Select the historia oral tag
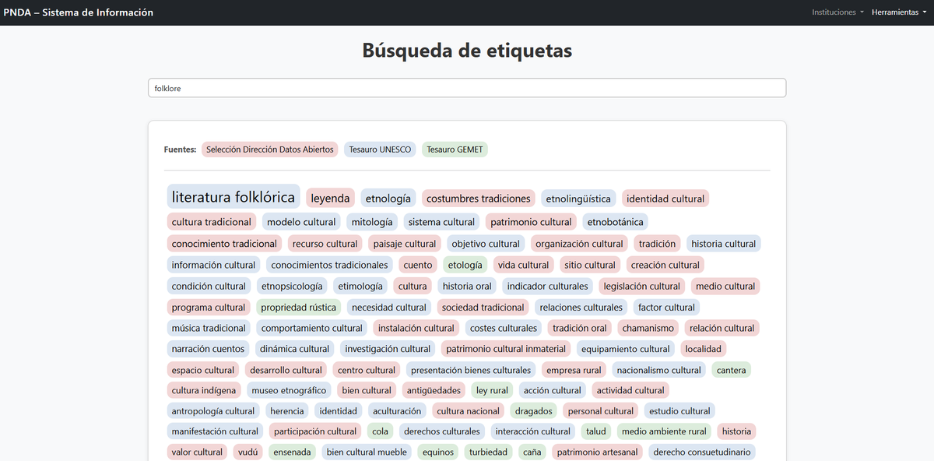The height and width of the screenshot is (461, 934). (x=467, y=286)
